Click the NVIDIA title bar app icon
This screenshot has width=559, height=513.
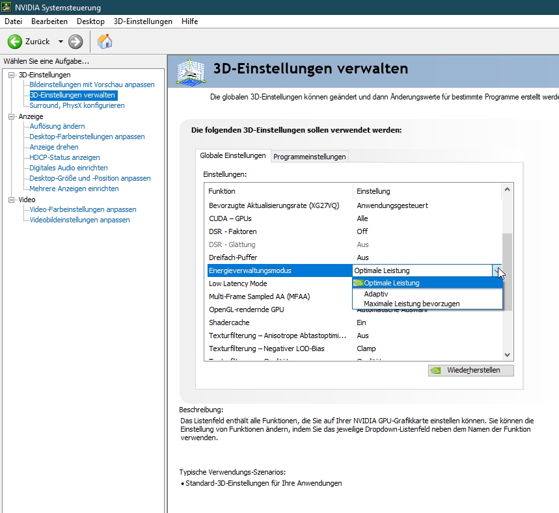point(6,7)
